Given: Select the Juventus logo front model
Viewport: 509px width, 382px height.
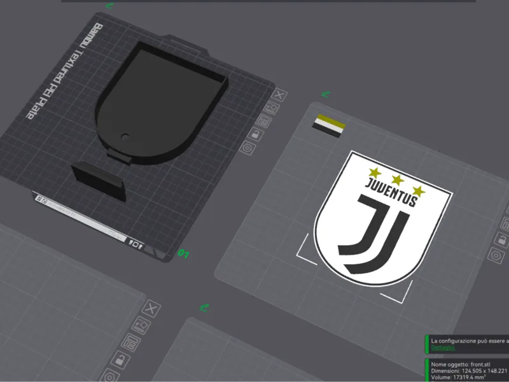Looking at the screenshot, I should tap(383, 219).
